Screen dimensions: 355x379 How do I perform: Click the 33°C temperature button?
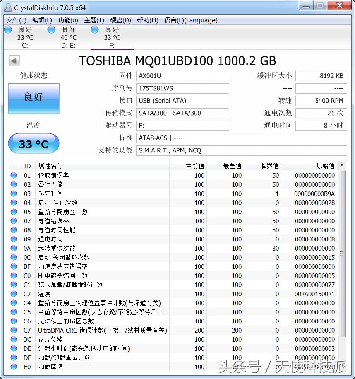[x=33, y=143]
